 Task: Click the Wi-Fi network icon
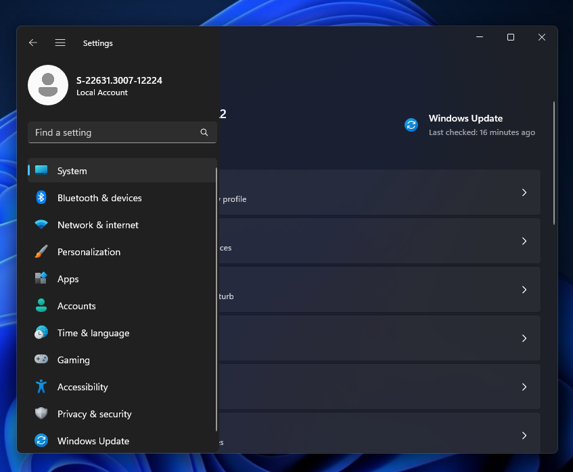41,224
